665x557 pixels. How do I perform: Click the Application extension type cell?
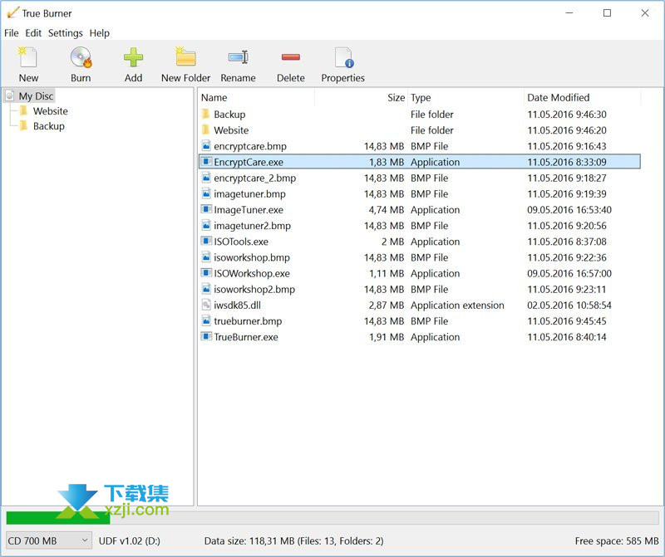pyautogui.click(x=457, y=305)
